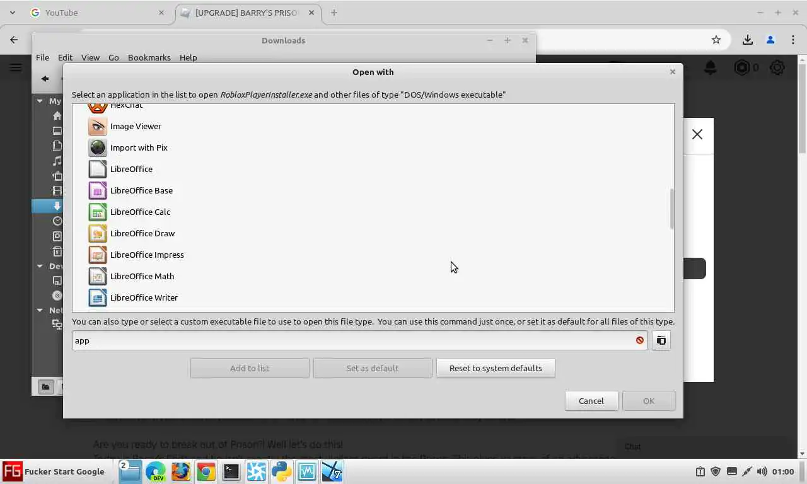Open the Help menu in Downloads
This screenshot has width=807, height=484.
point(188,57)
